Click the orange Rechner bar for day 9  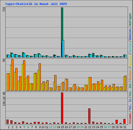coord(40,77)
